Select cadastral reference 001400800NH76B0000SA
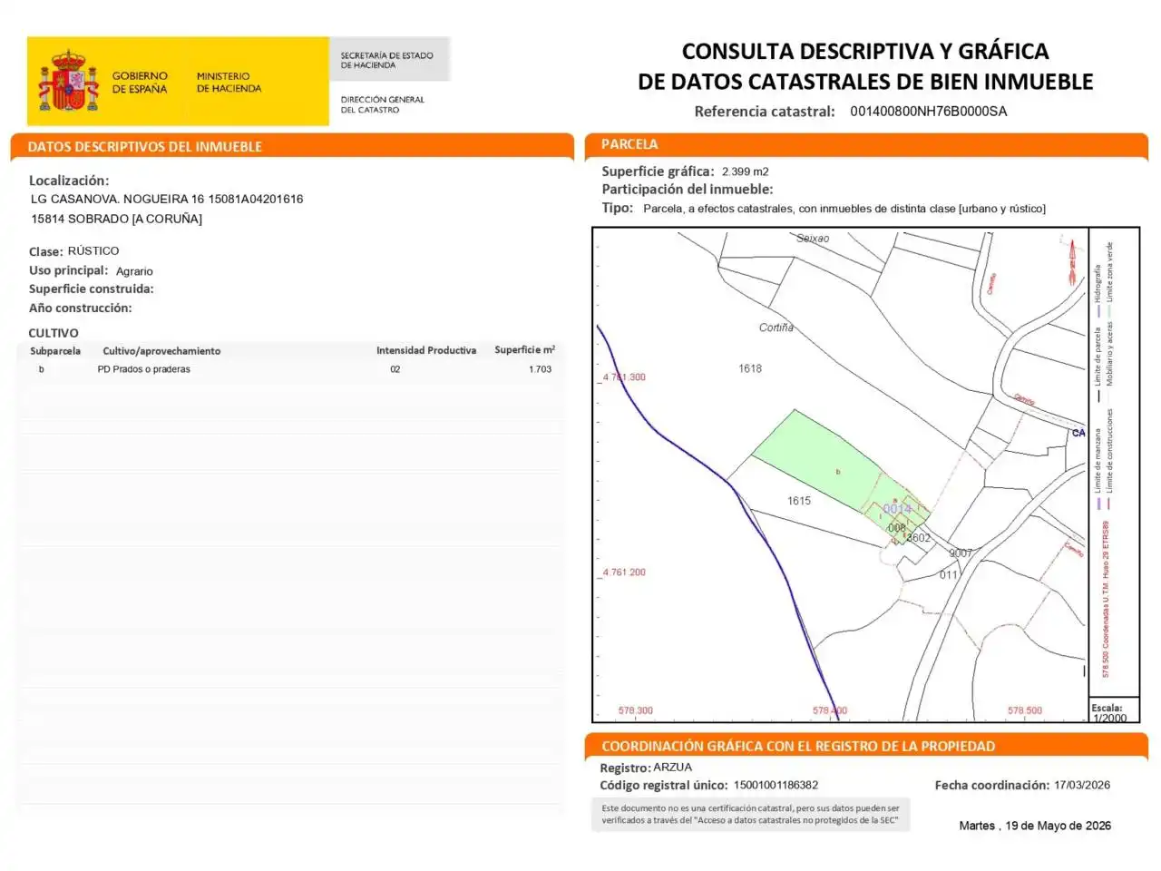This screenshot has height=871, width=1161. pyautogui.click(x=928, y=112)
